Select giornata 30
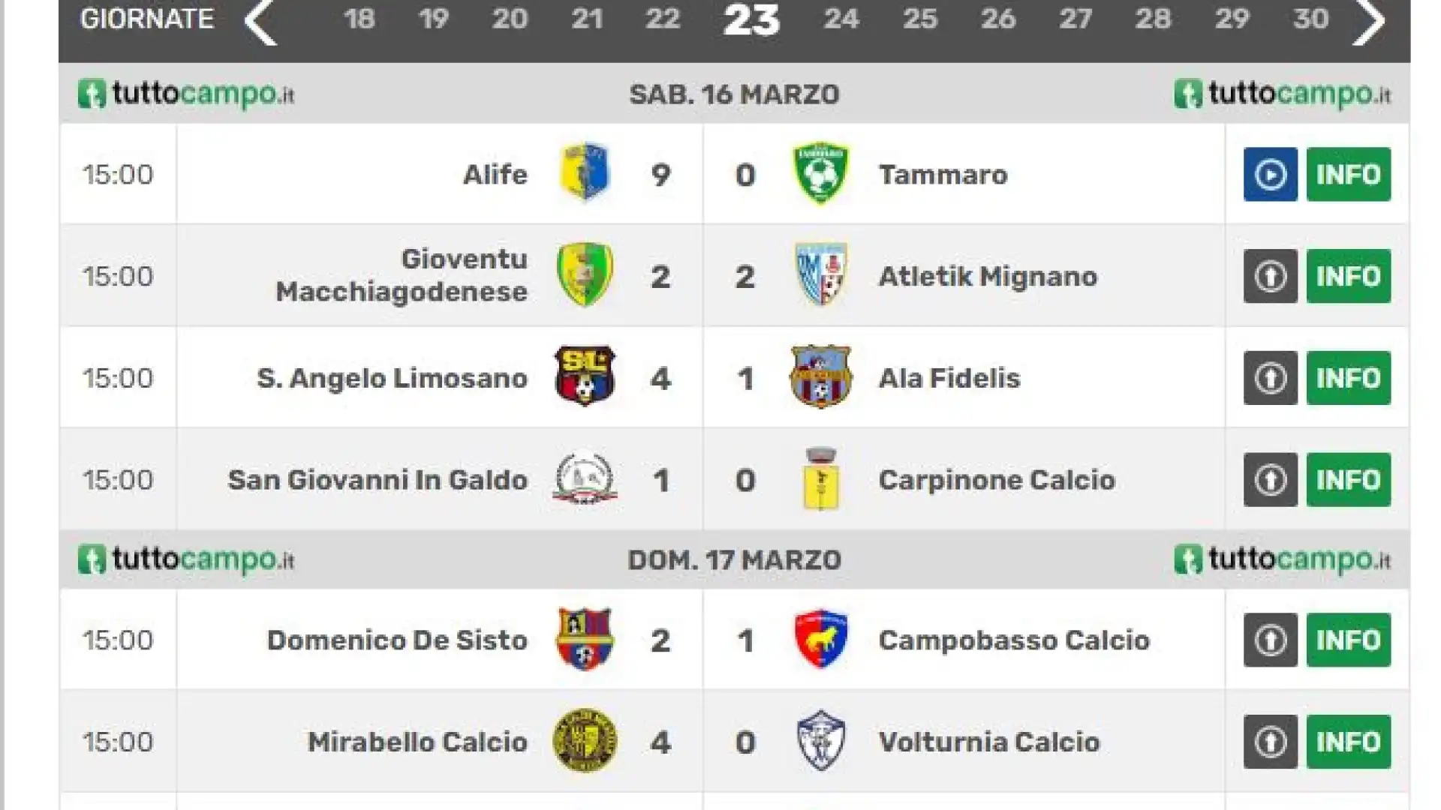Image resolution: width=1441 pixels, height=810 pixels. coord(1310,19)
